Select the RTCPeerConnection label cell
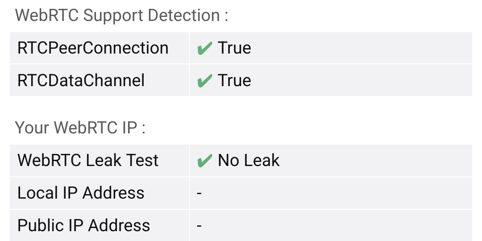The image size is (482, 241). 99,48
